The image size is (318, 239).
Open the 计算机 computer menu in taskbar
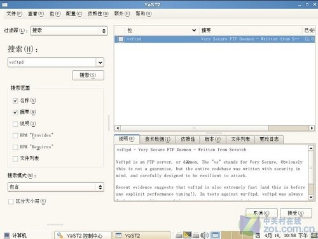[15, 235]
